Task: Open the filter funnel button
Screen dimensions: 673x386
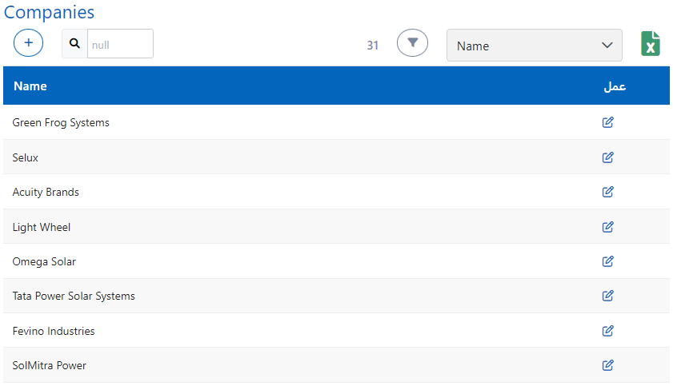Action: pos(412,43)
